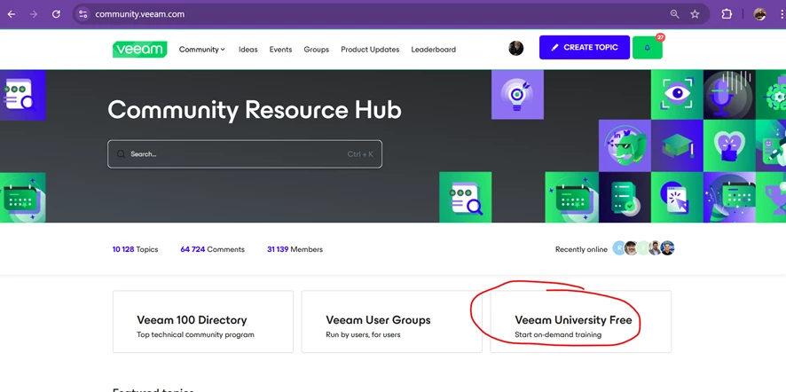Open the browser extensions puzzle icon

click(x=727, y=14)
